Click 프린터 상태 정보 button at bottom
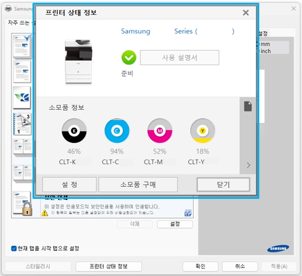This screenshot has height=276, width=302. tap(108, 266)
